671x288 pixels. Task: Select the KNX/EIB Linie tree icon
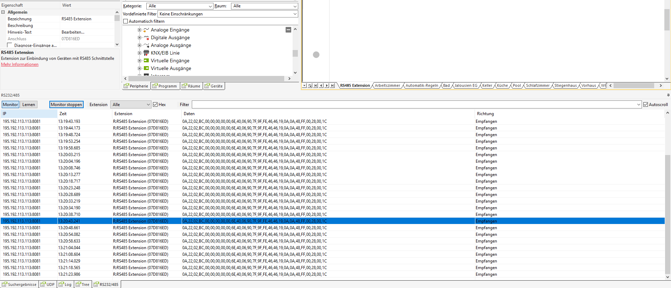point(146,53)
